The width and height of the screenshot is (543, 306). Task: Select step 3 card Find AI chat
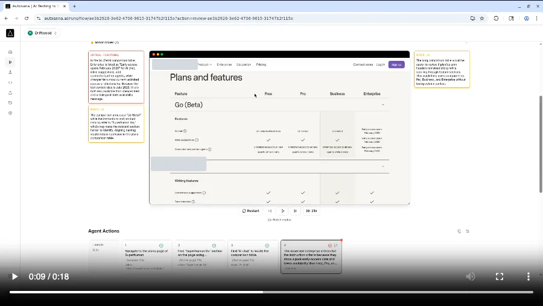coord(253,256)
